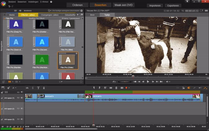Mute audio on A/V-spoor (2)
Screen dimensions: 209x131
click(x=22, y=109)
